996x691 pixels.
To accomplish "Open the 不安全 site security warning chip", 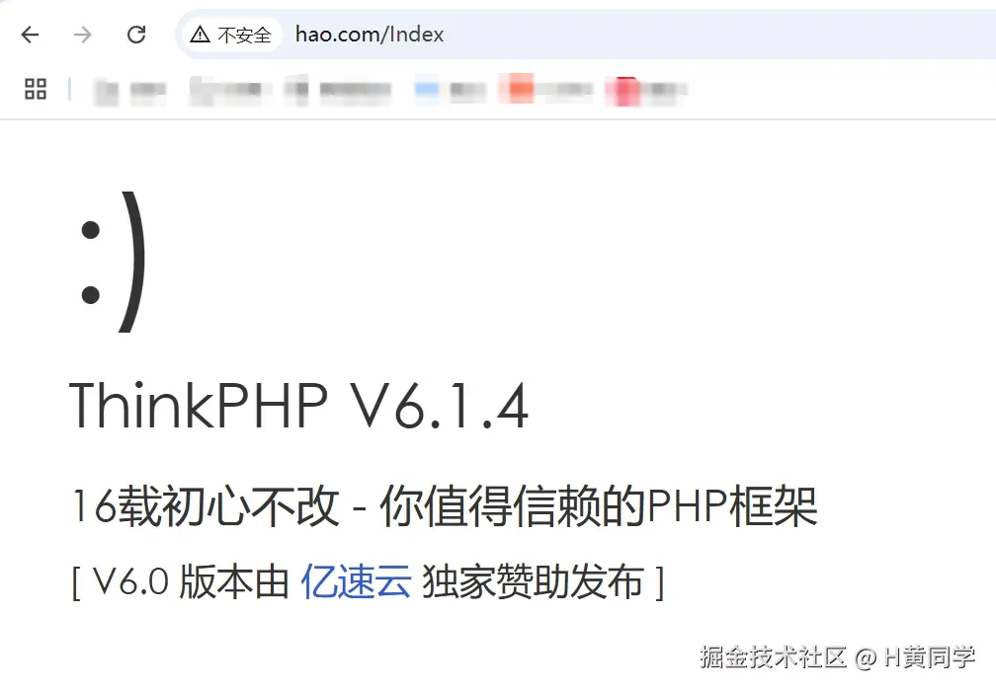I will tap(231, 35).
